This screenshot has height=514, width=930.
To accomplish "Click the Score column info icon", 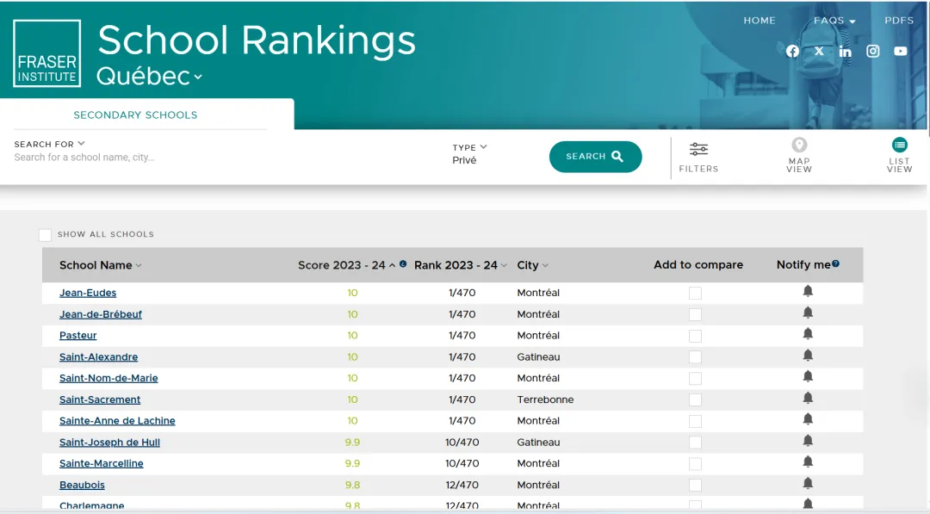I will 403,264.
